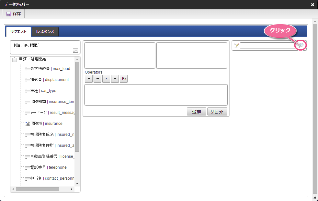Collapse the 申請/処理開始 tree root
The width and height of the screenshot is (318, 201).
pos(14,60)
